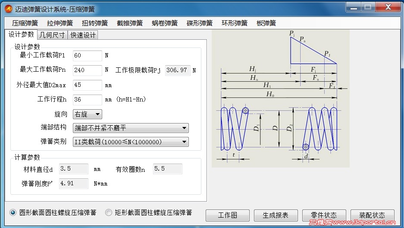Open the 旋向 dropdown showing 右旋

click(88, 114)
